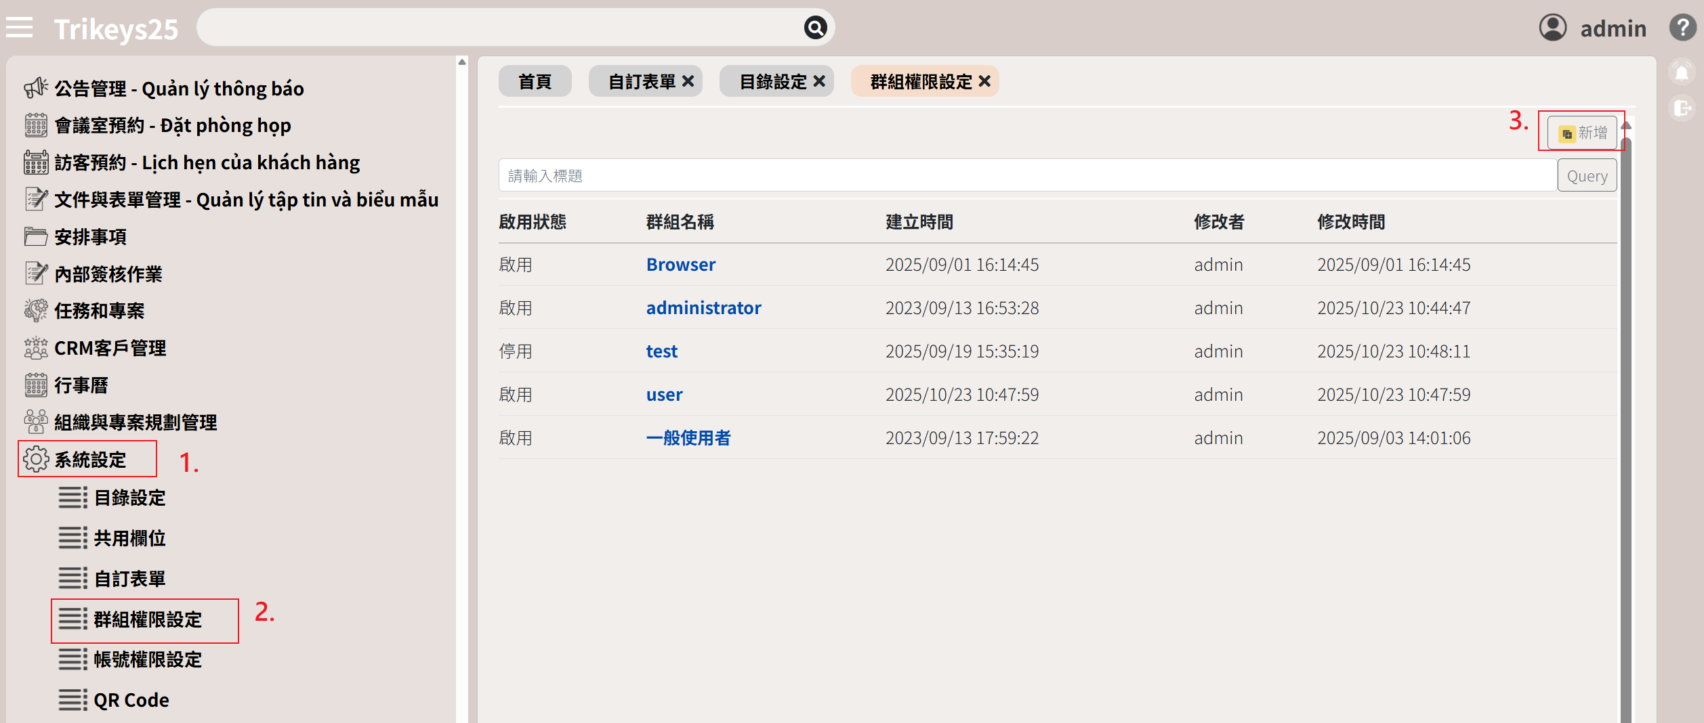The height and width of the screenshot is (723, 1704).
Task: Expand 任務和專案 in the sidebar
Action: click(99, 311)
